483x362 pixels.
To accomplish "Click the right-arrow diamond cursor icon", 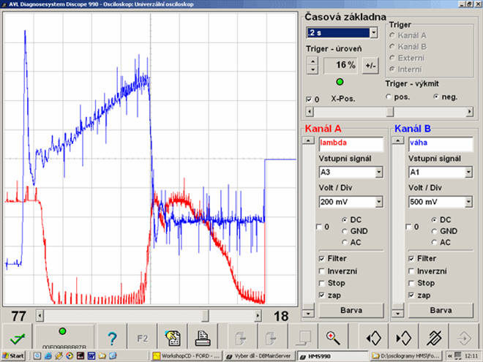I will [402, 337].
